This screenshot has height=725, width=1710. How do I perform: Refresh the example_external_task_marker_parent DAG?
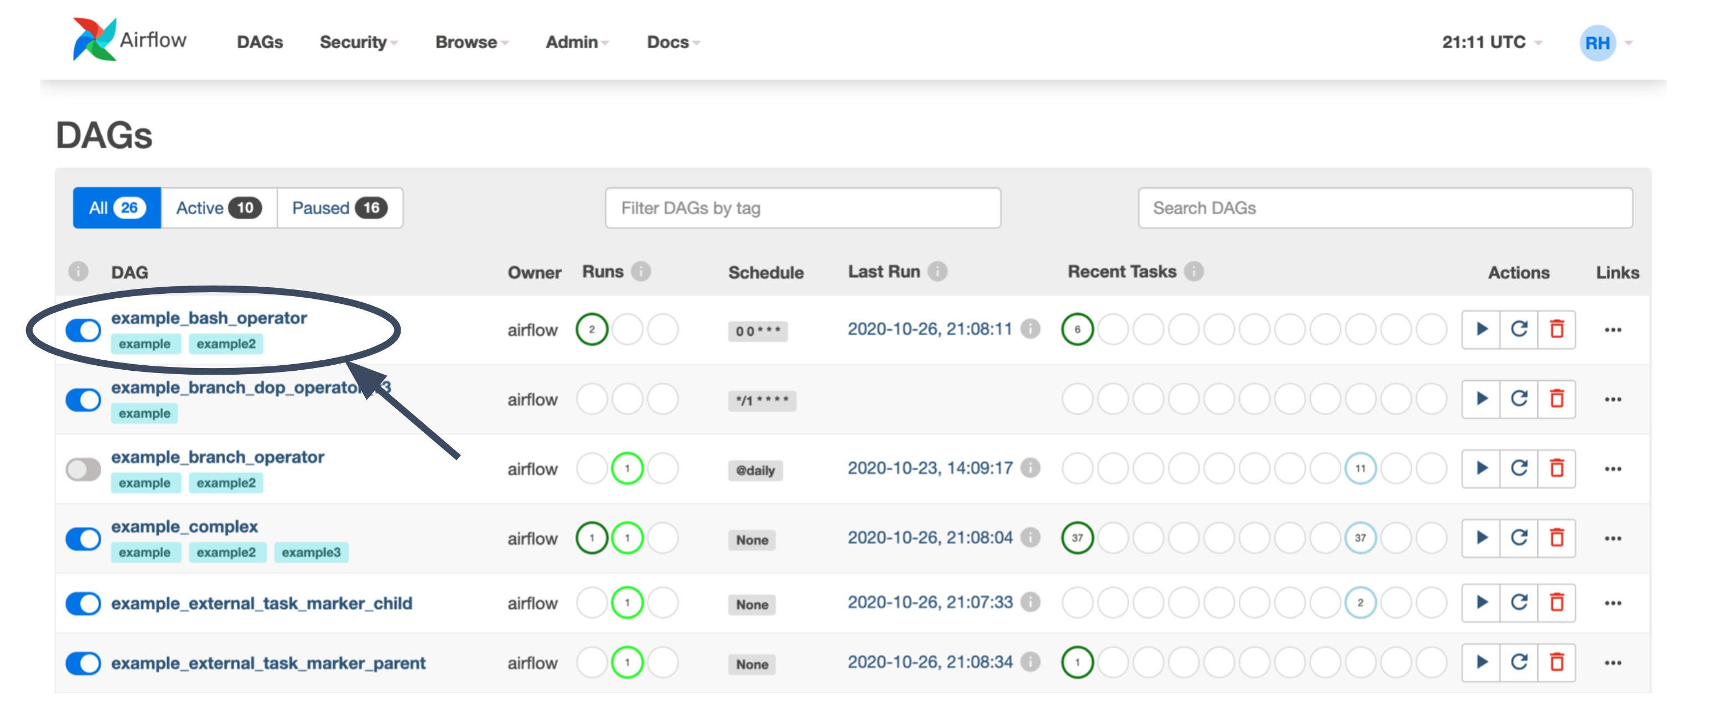(1519, 662)
